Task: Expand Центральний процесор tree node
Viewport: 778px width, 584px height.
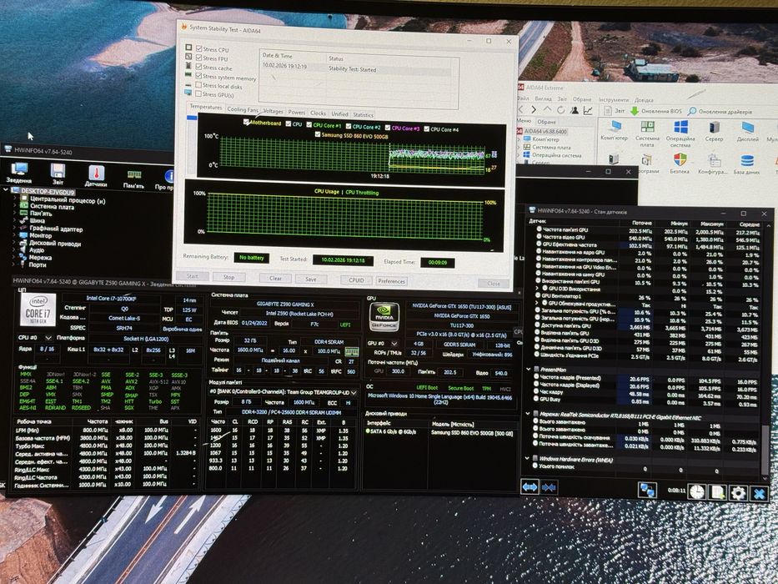Action: [14, 199]
